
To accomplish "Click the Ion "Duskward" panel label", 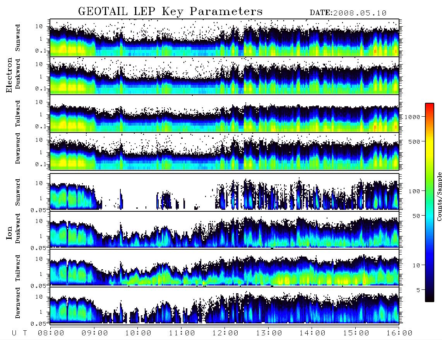I will tap(18, 228).
